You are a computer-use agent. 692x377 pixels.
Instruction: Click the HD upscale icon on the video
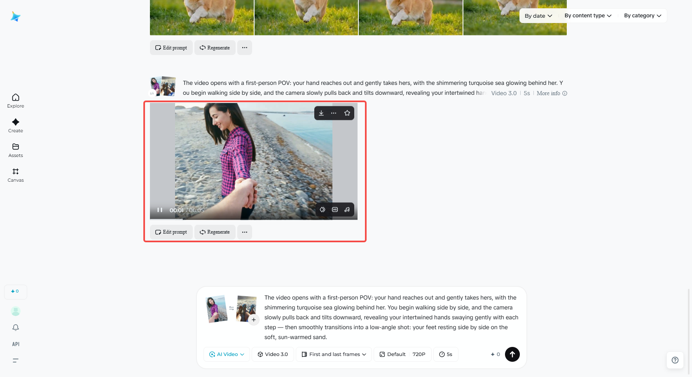tap(335, 210)
